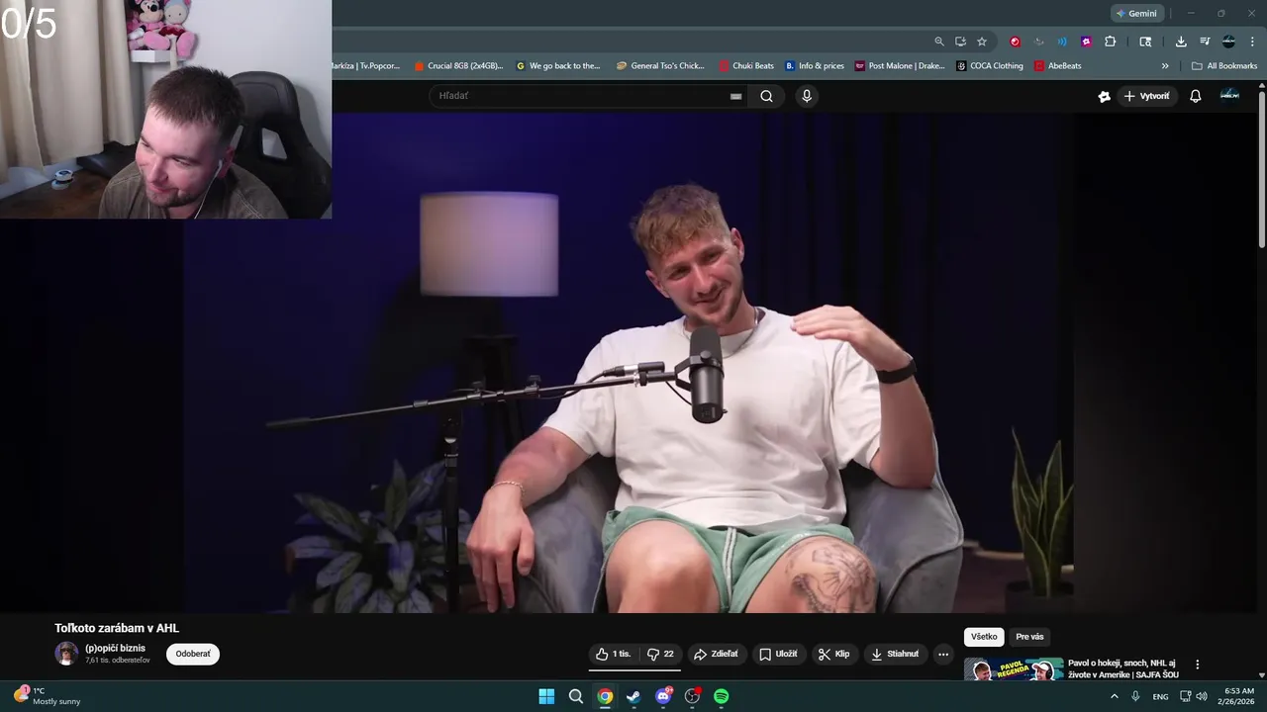Select the Pre vás filter chip
1267x712 pixels.
pyautogui.click(x=1029, y=637)
